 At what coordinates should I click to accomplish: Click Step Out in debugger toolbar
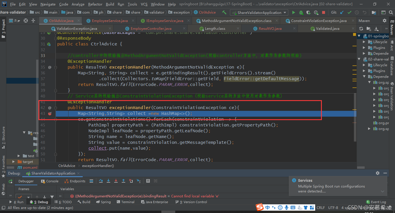pos(123,181)
